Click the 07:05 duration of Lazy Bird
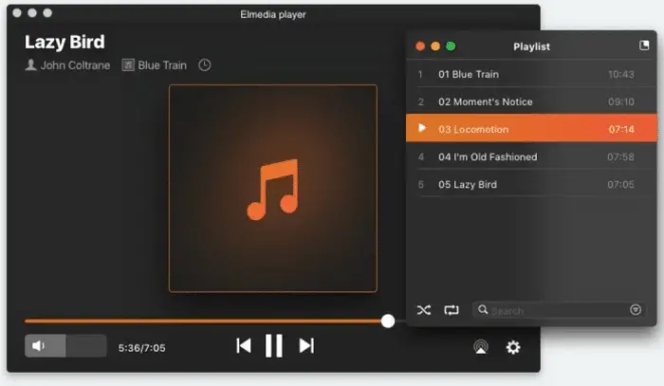This screenshot has height=386, width=664. point(620,184)
